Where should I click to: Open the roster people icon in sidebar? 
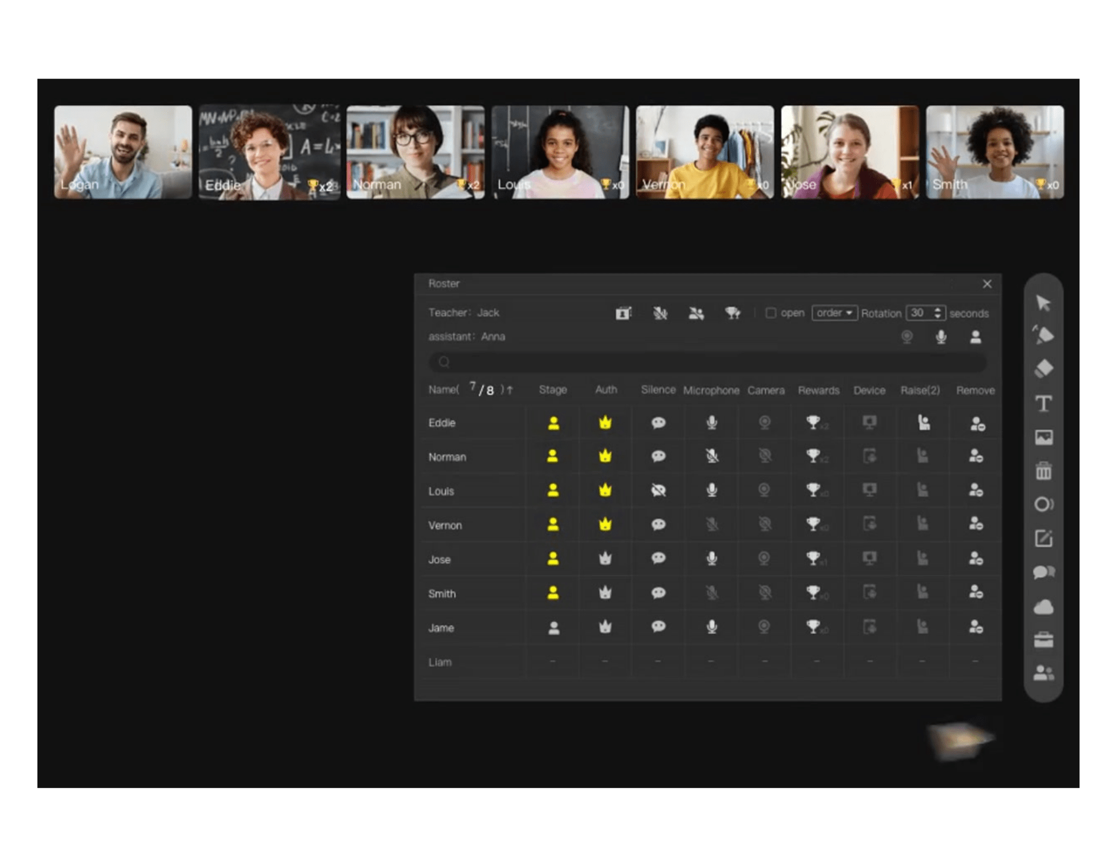coord(1044,673)
